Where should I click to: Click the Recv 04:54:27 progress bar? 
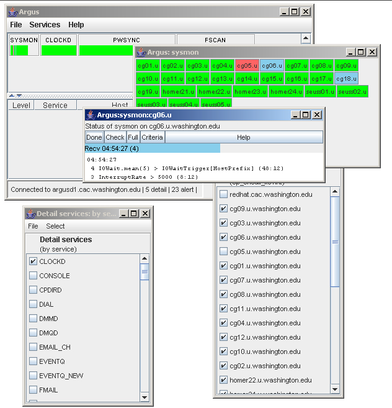point(152,148)
